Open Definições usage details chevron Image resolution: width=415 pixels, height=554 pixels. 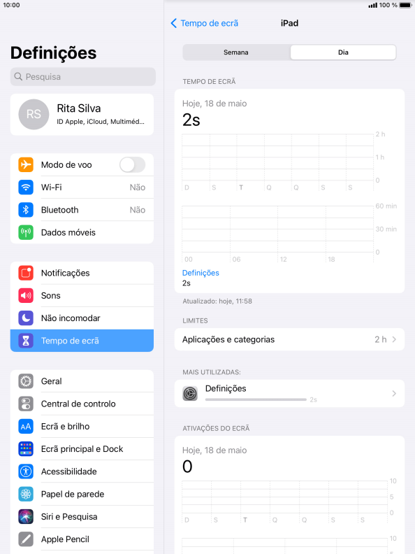coord(394,394)
